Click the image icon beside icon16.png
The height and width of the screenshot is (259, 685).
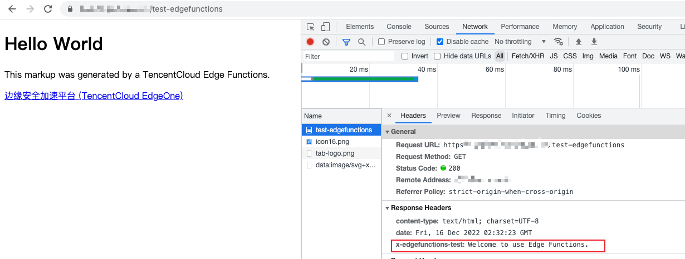pos(309,142)
